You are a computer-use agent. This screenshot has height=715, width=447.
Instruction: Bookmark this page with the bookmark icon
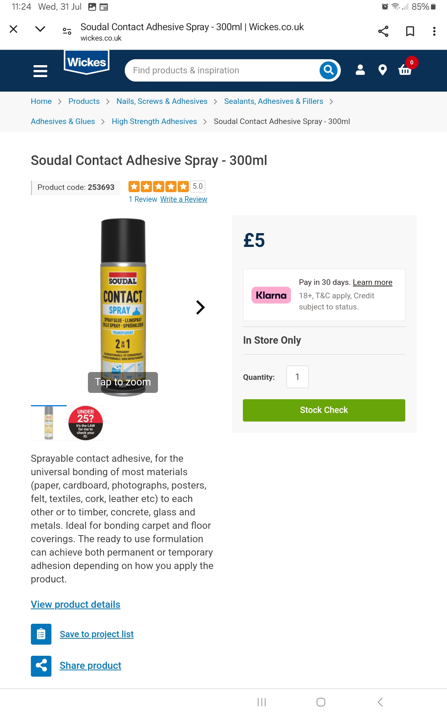pyautogui.click(x=410, y=31)
